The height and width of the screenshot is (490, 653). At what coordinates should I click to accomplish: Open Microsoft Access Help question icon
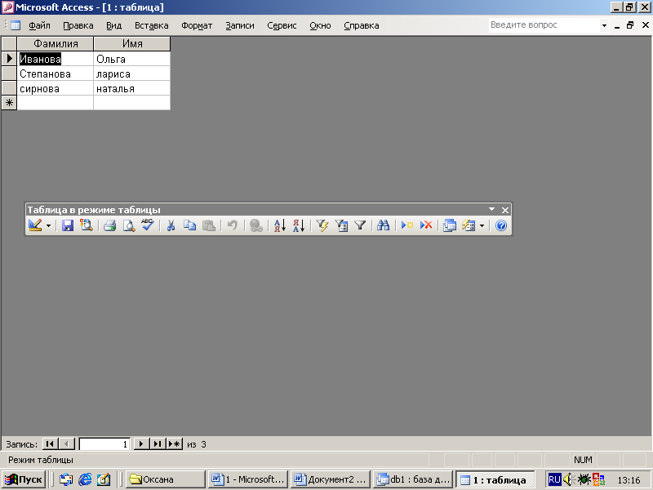point(501,225)
